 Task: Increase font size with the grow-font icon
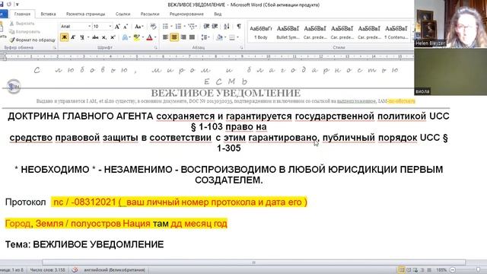coord(117,27)
